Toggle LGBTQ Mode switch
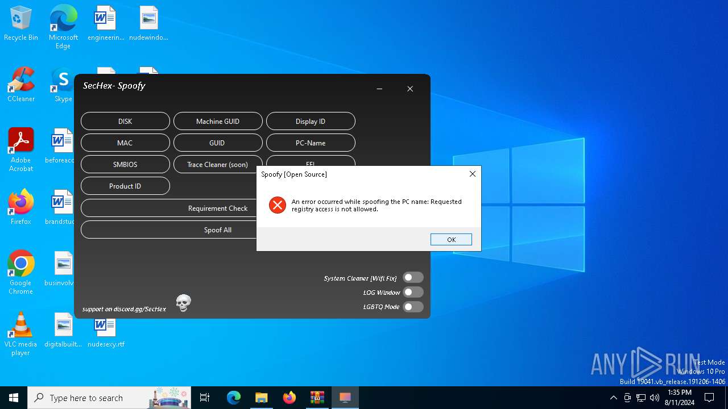This screenshot has height=409, width=728. point(413,307)
